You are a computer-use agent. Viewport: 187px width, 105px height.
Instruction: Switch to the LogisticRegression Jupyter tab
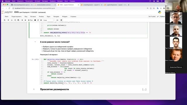[x=115, y=5]
